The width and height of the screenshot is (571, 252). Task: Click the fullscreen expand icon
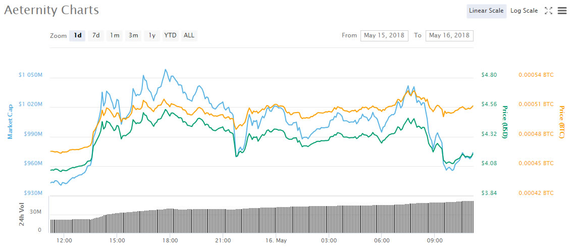pyautogui.click(x=548, y=11)
